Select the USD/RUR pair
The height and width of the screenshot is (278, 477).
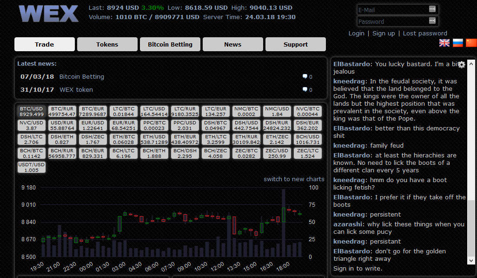(62, 125)
